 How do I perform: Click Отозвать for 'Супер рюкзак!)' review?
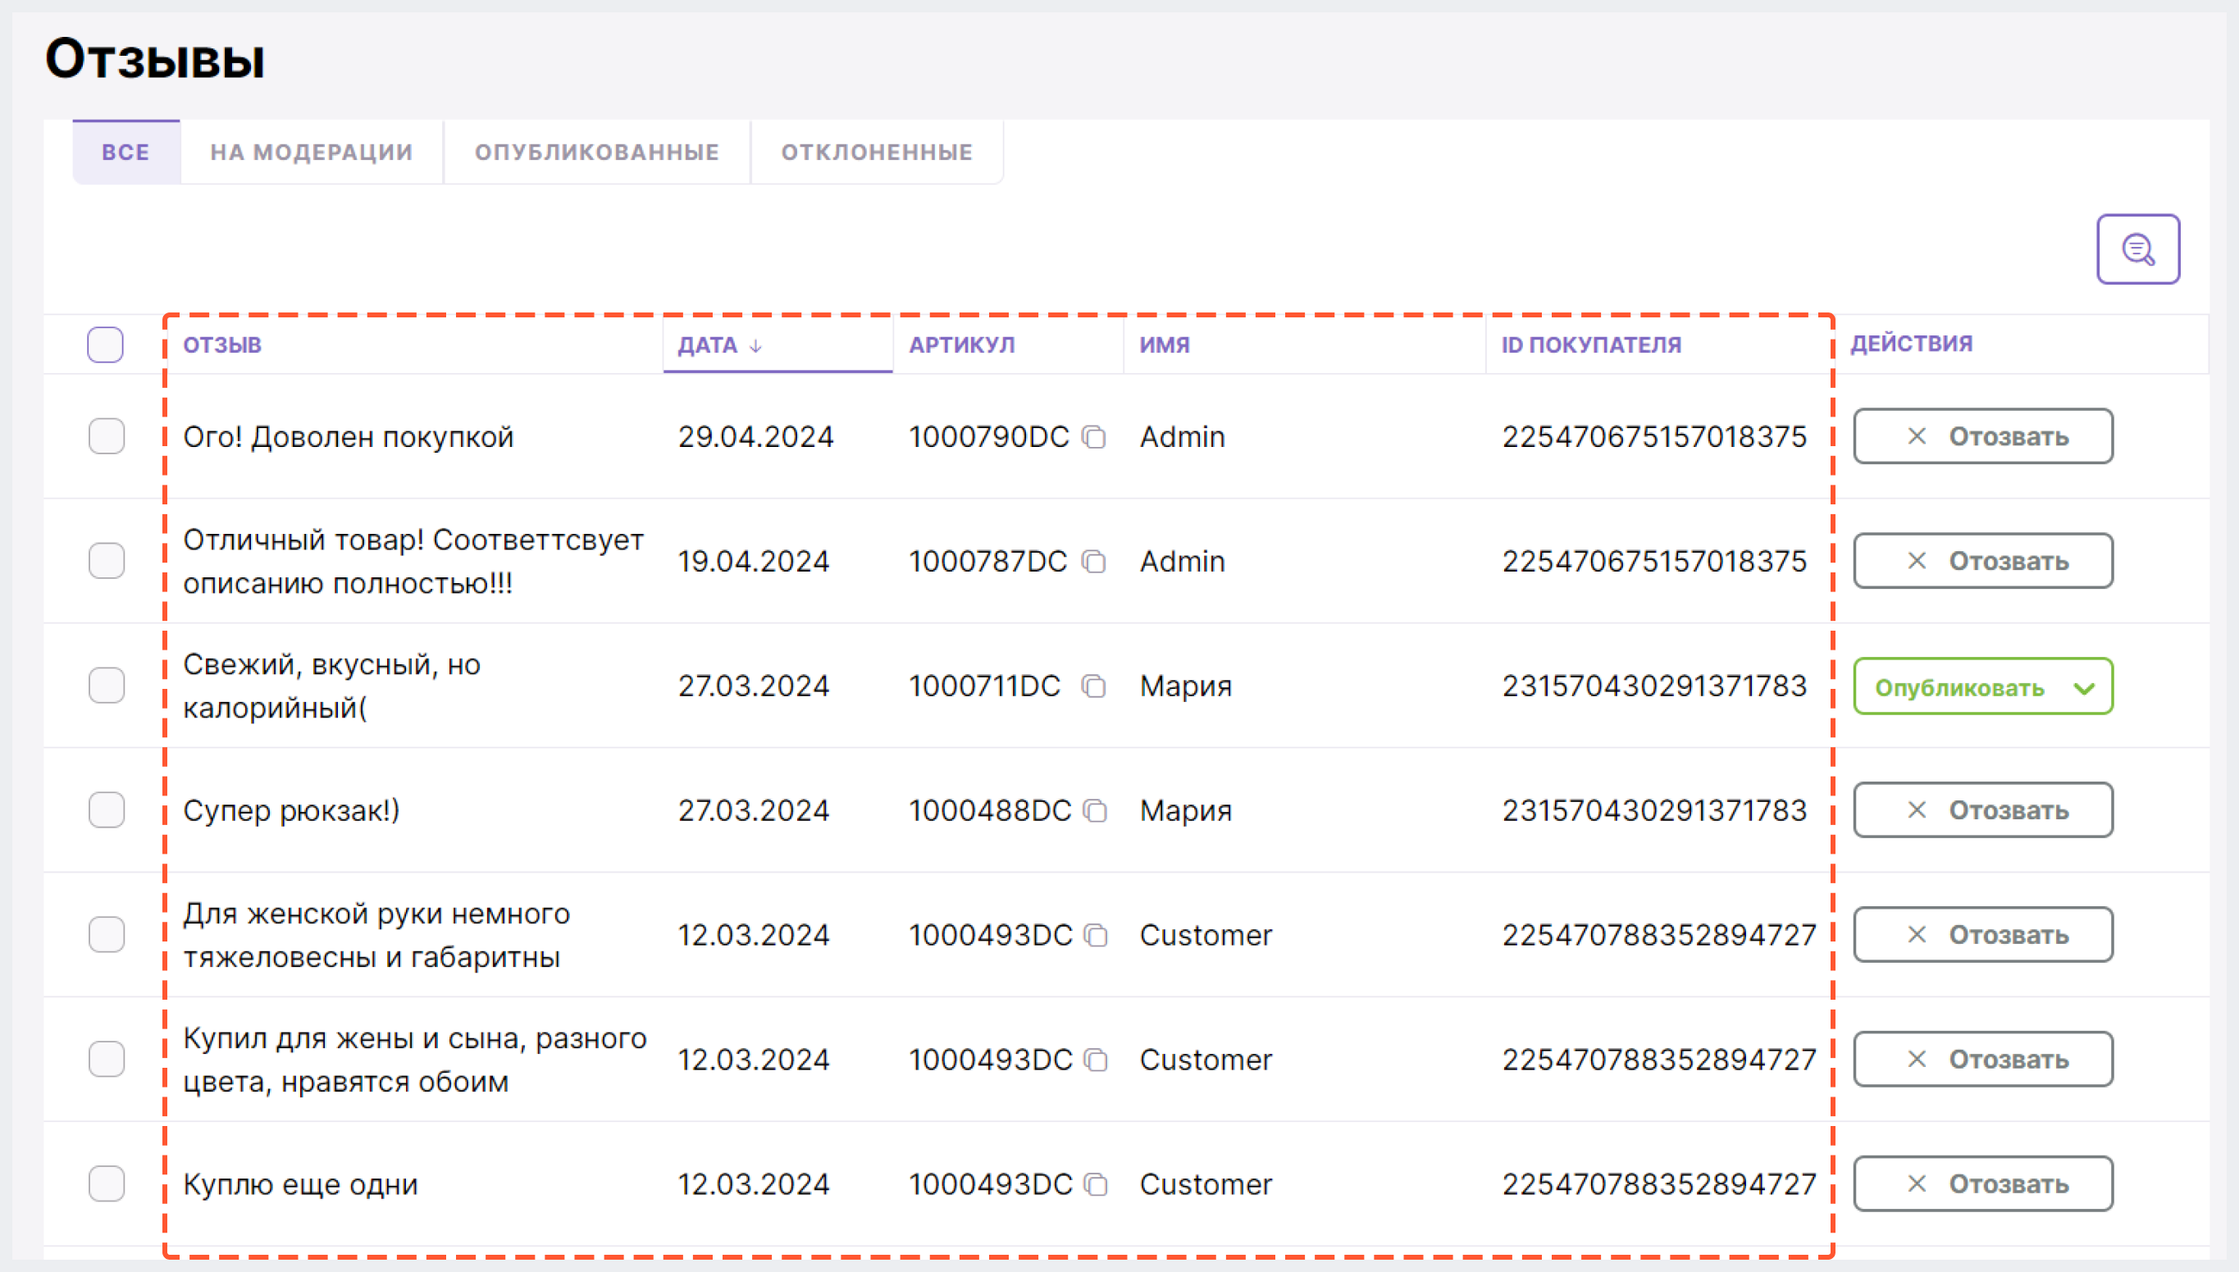coord(1983,809)
